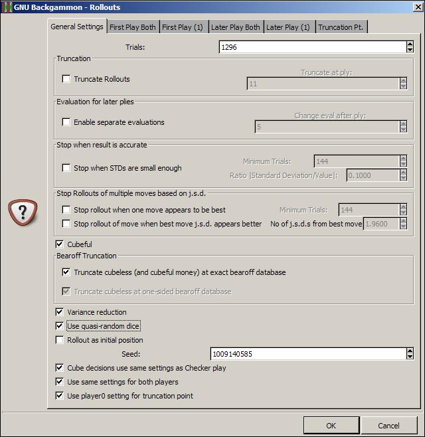The image size is (425, 437).
Task: Decrease Trials with the down arrow
Action: (x=410, y=50)
